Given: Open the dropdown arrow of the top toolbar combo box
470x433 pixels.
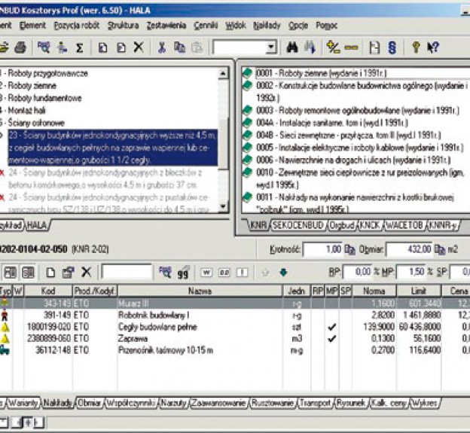Looking at the screenshot, I should point(271,47).
